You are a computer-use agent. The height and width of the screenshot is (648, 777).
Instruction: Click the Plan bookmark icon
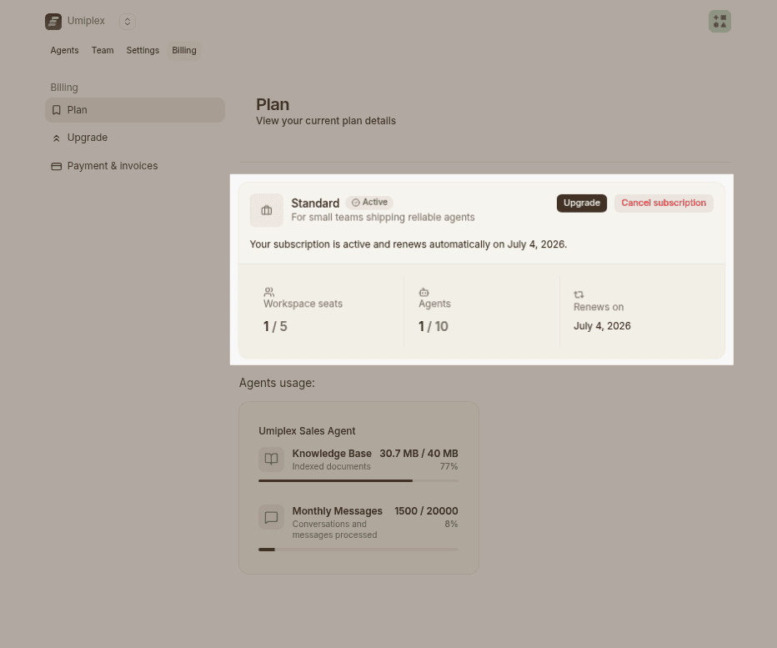[x=57, y=110]
